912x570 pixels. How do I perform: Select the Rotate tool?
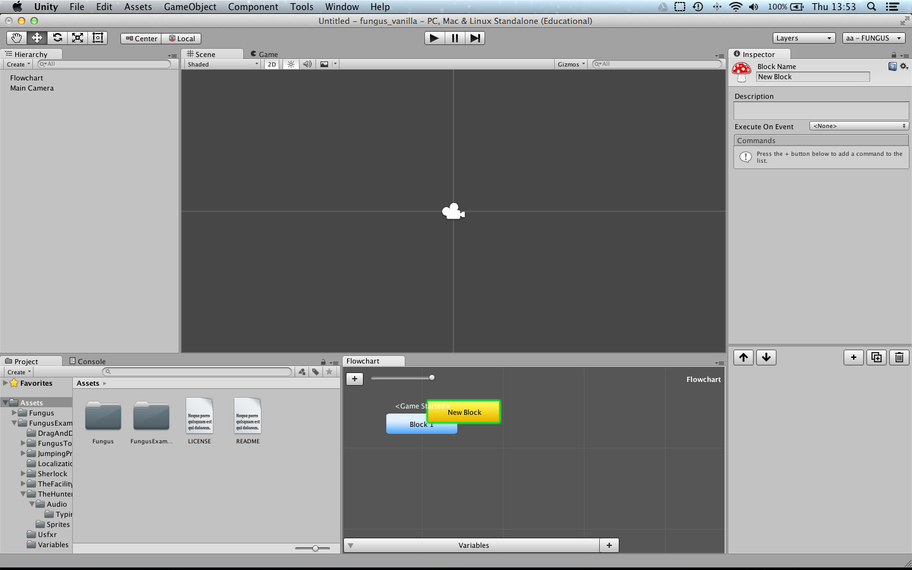click(x=57, y=38)
